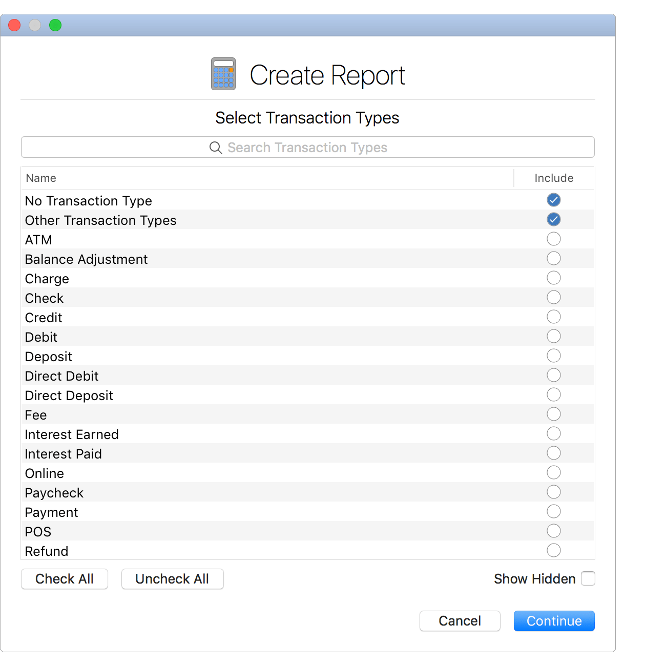Include the Fee transaction type
666x666 pixels.
(554, 414)
